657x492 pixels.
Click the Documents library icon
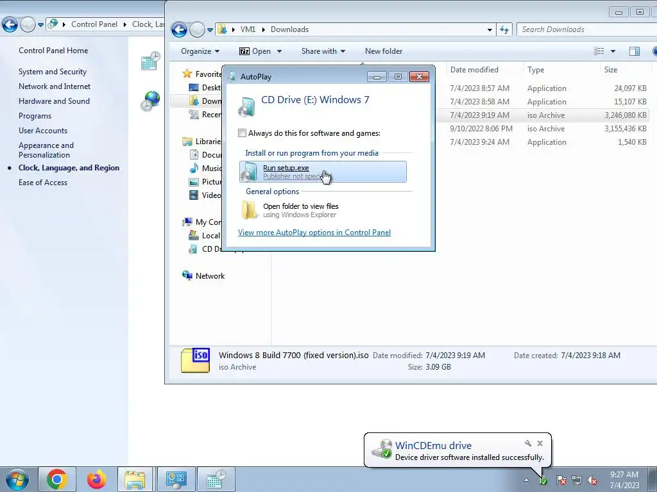pyautogui.click(x=193, y=155)
